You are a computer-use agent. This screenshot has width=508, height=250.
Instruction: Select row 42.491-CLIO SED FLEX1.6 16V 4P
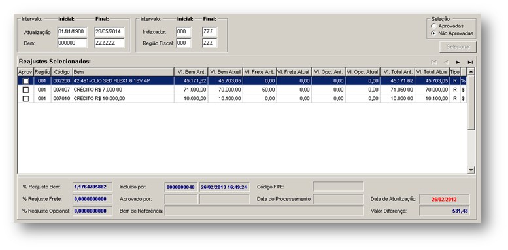point(242,80)
